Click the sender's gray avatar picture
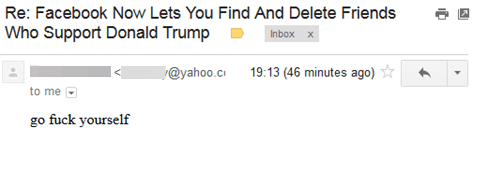488x170 pixels. click(13, 72)
